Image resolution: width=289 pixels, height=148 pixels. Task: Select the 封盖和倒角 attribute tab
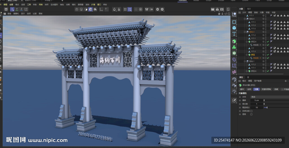point(266,89)
